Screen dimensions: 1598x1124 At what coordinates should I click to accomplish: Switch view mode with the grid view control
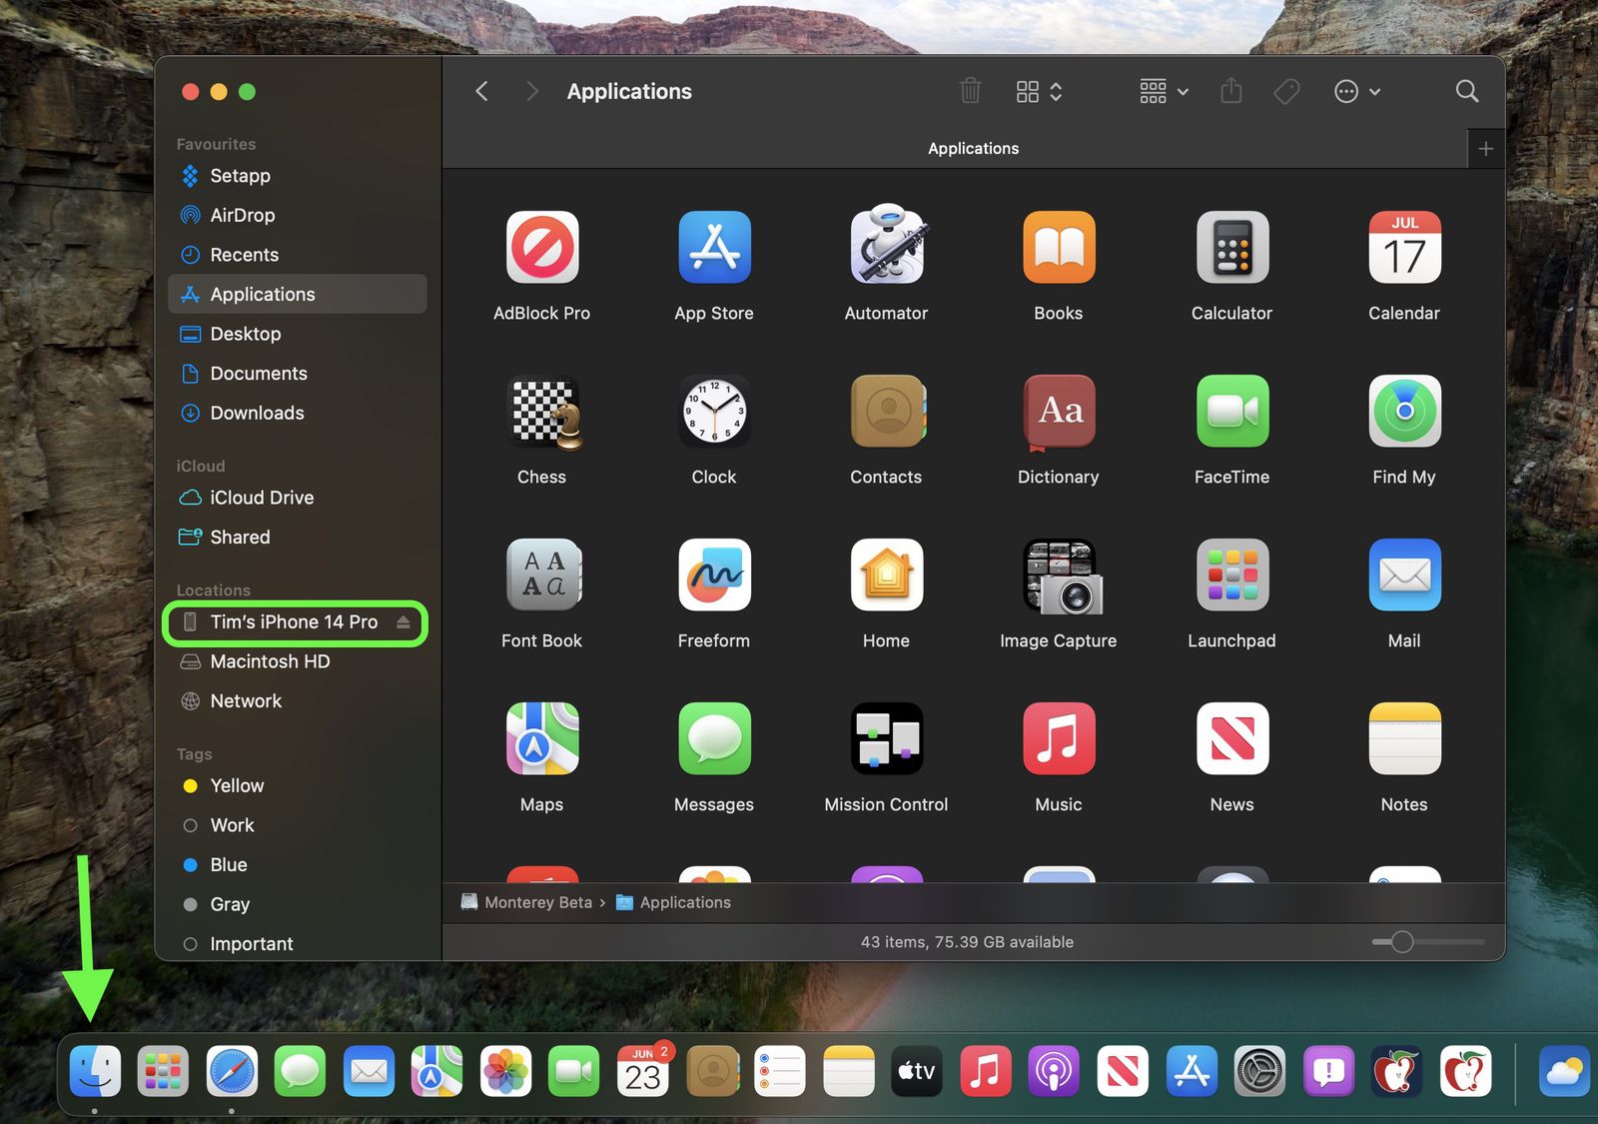click(x=1027, y=91)
